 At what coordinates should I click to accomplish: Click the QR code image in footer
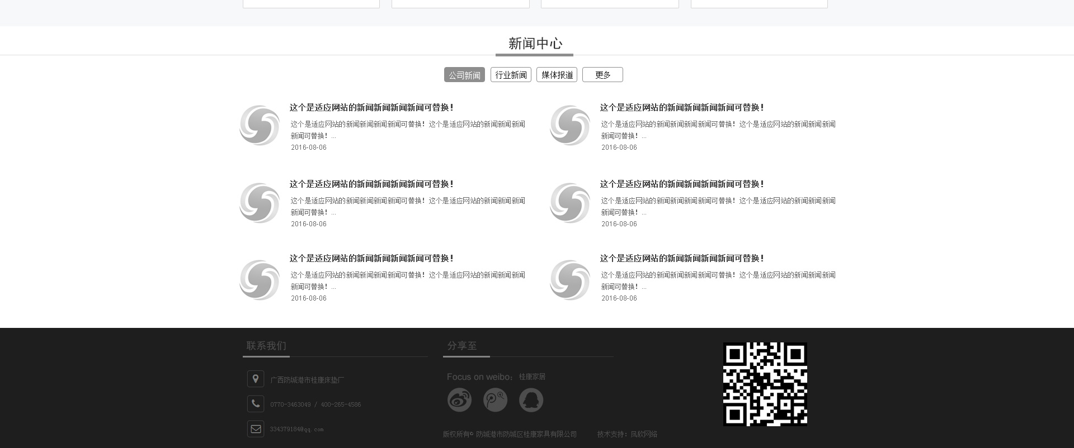(x=765, y=384)
